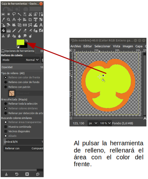Select the Rectangle Select tool
Viewport: 148px width, 179px height.
[3, 14]
